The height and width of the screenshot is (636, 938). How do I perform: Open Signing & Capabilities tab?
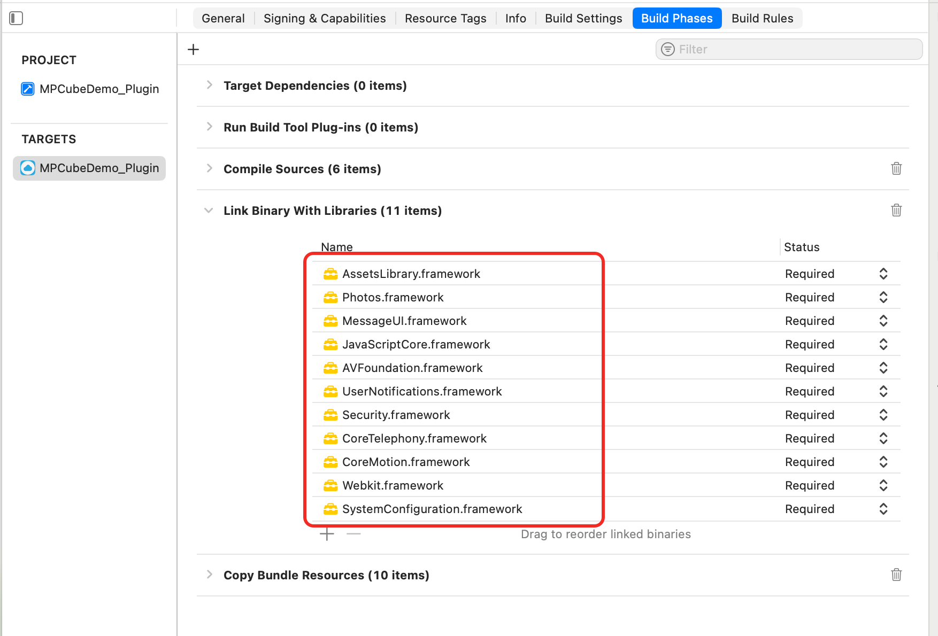coord(325,18)
